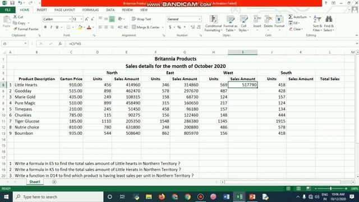
Task: Open the Font dialog launcher
Action: (x=94, y=35)
